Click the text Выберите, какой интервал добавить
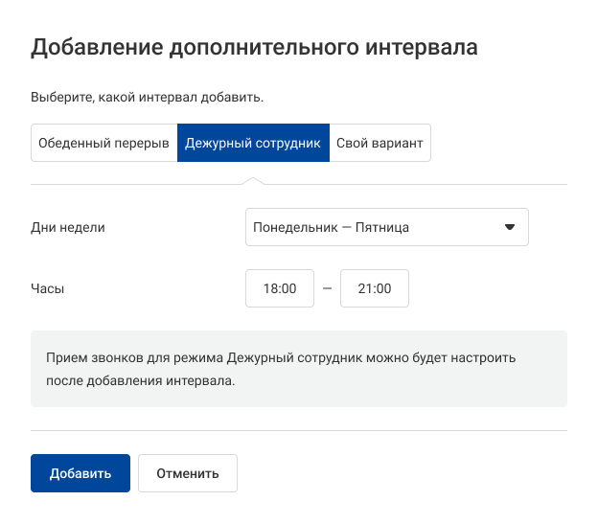 147,97
